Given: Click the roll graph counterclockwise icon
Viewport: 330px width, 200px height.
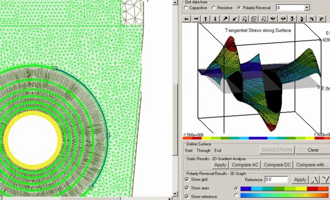Looking at the screenshot, I should pos(321,19).
